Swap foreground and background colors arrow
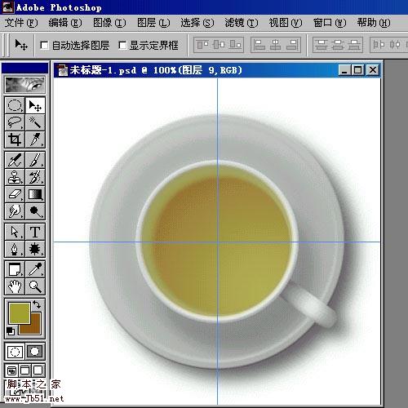The image size is (408, 408). pyautogui.click(x=37, y=304)
